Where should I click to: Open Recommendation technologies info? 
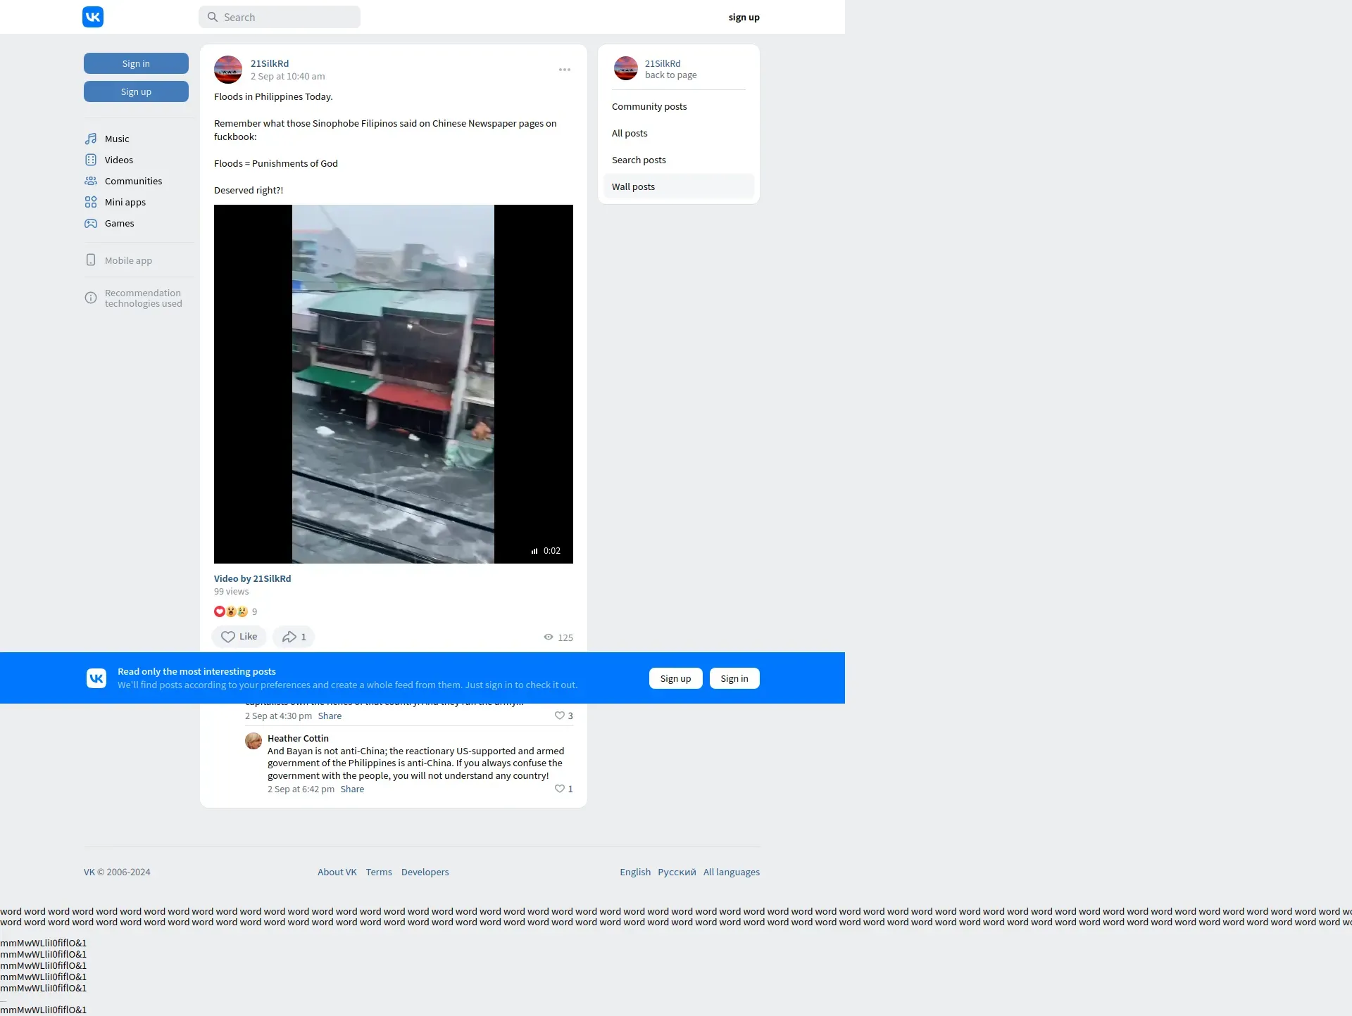point(142,298)
